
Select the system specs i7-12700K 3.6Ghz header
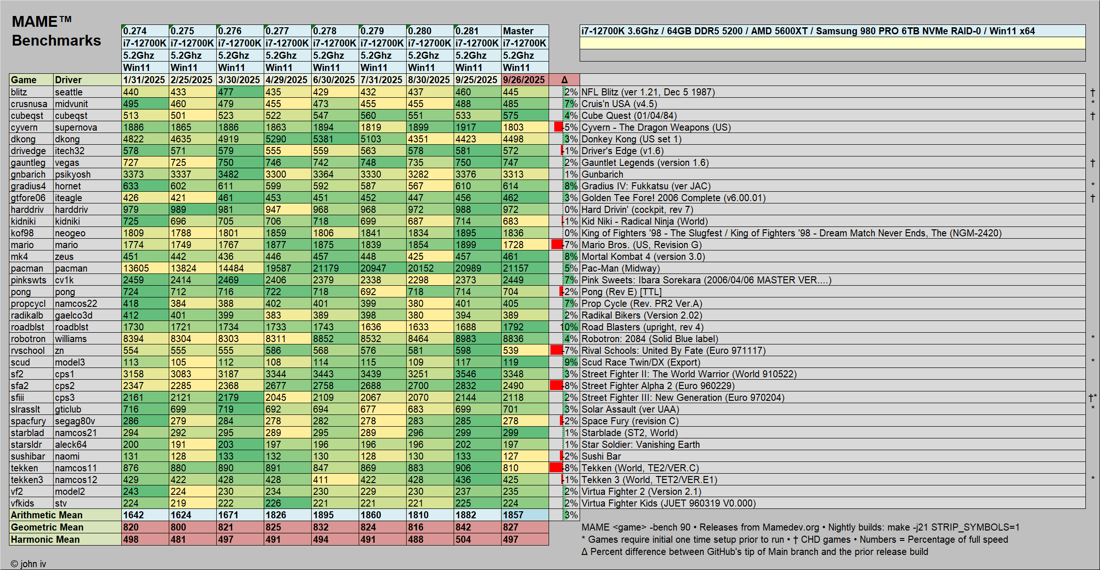(833, 31)
